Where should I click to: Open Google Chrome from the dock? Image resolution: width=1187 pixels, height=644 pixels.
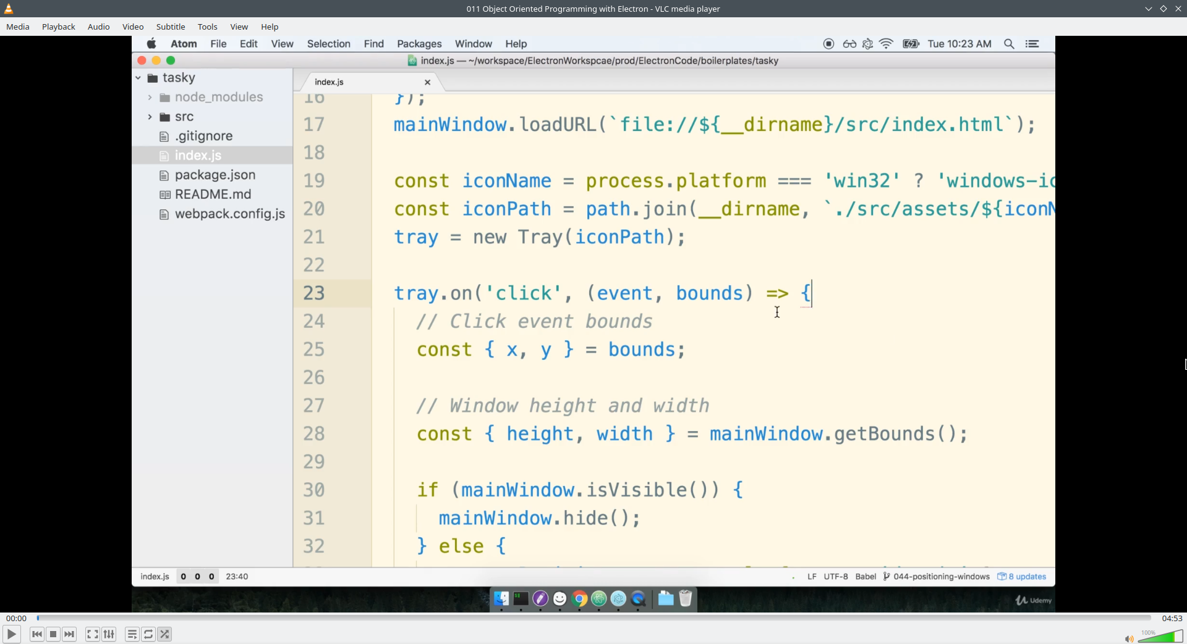click(x=580, y=598)
